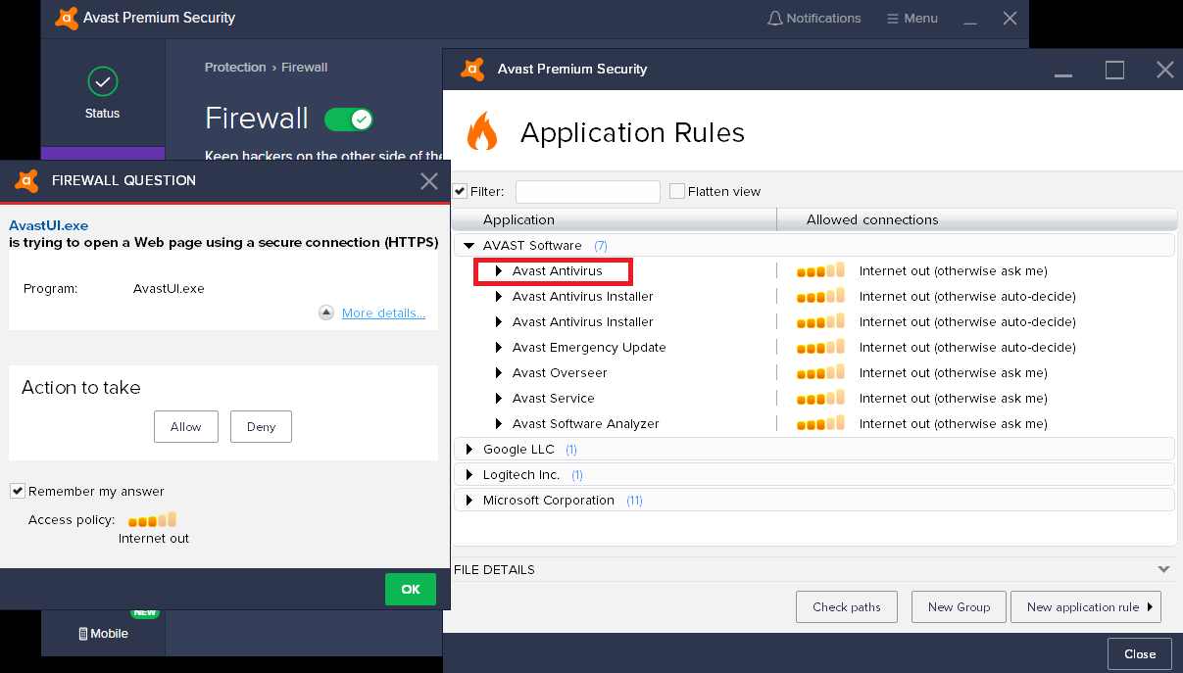Screen dimensions: 1183x673
Task: Minimize the Application Rules window
Action: 1063,75
